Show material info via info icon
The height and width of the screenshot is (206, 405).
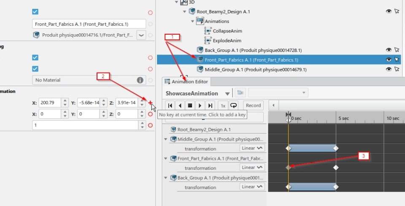pyautogui.click(x=140, y=80)
